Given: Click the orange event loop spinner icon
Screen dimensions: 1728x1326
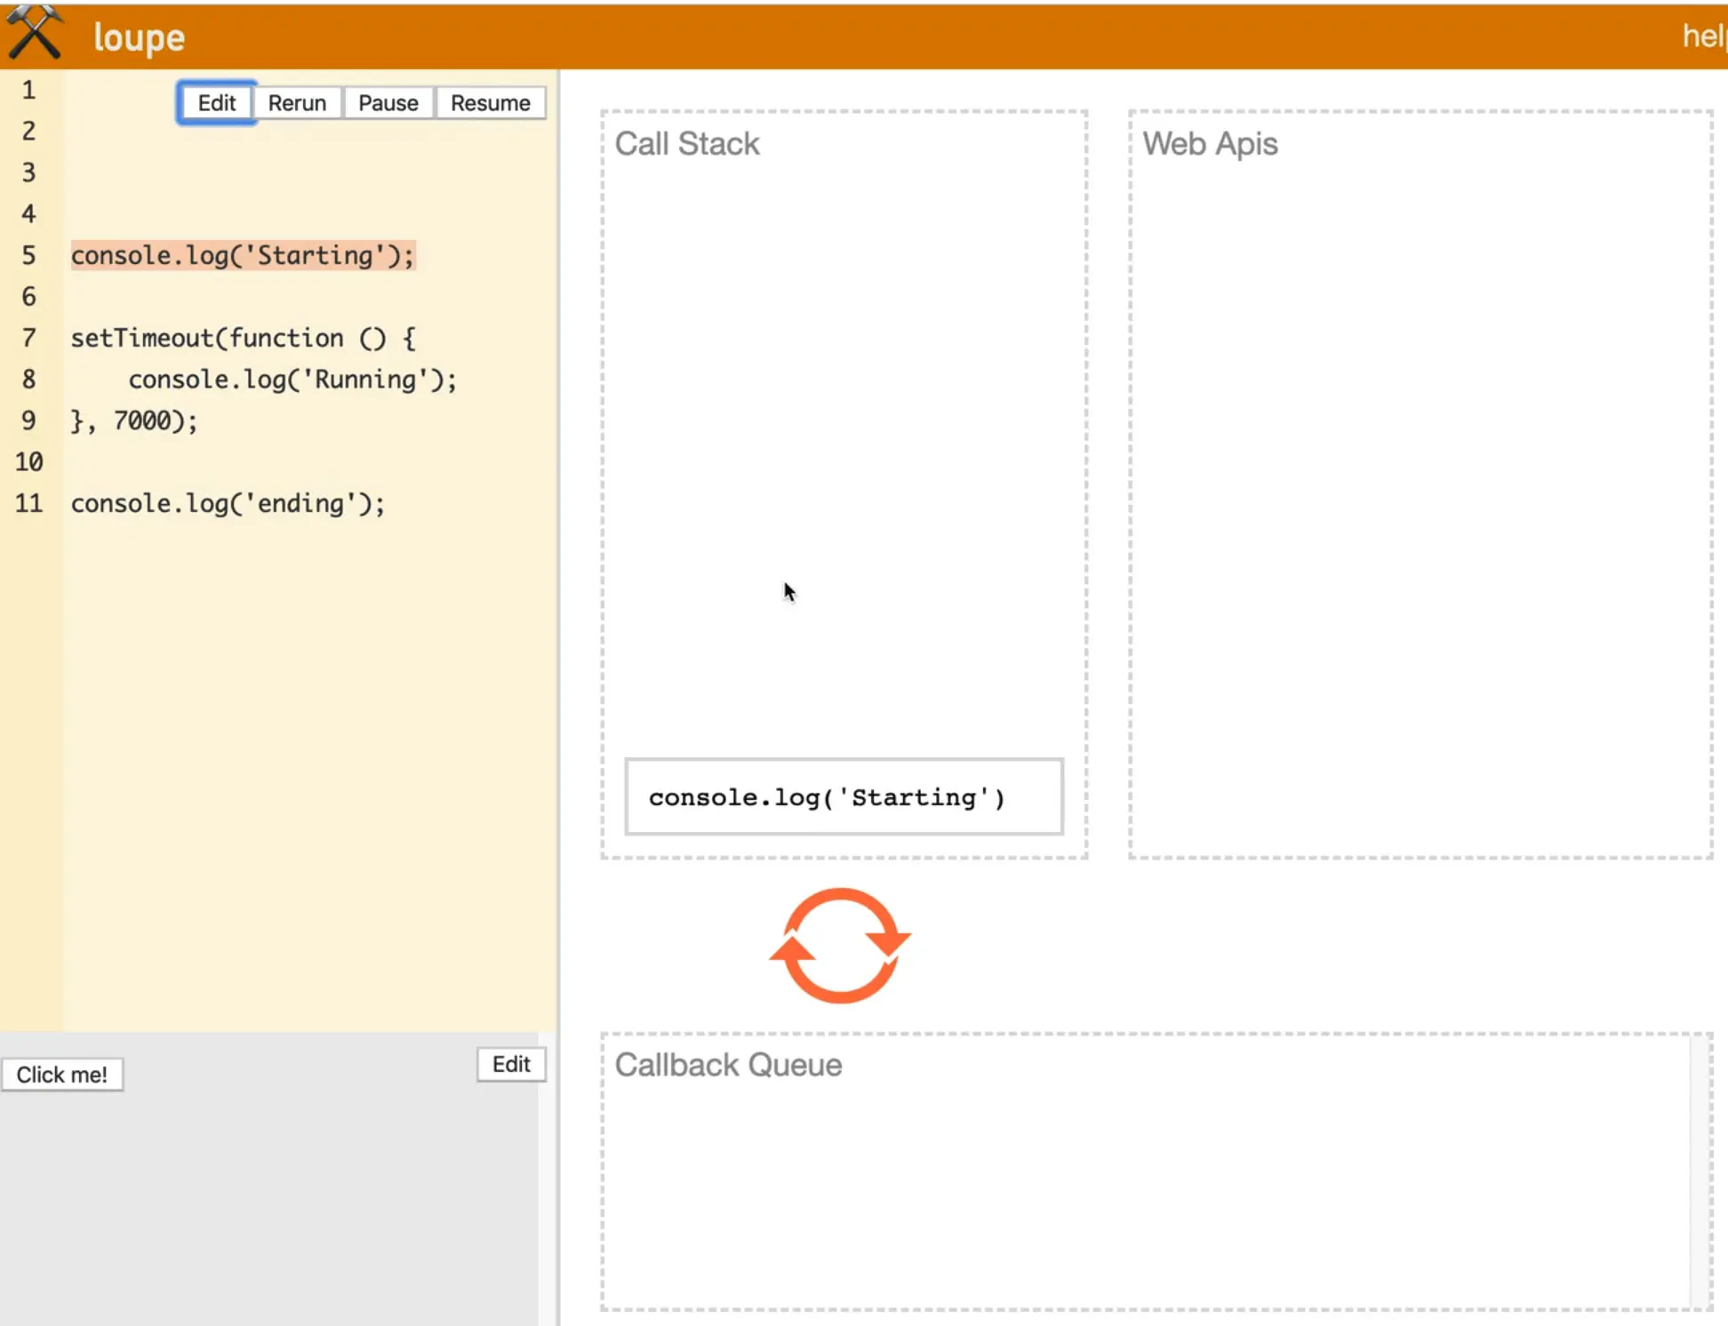Looking at the screenshot, I should coord(840,945).
